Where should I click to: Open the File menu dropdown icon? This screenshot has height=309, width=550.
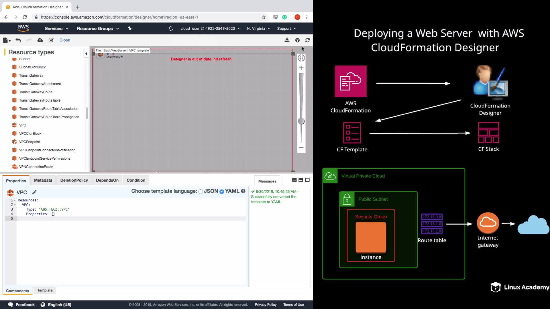(x=7, y=40)
